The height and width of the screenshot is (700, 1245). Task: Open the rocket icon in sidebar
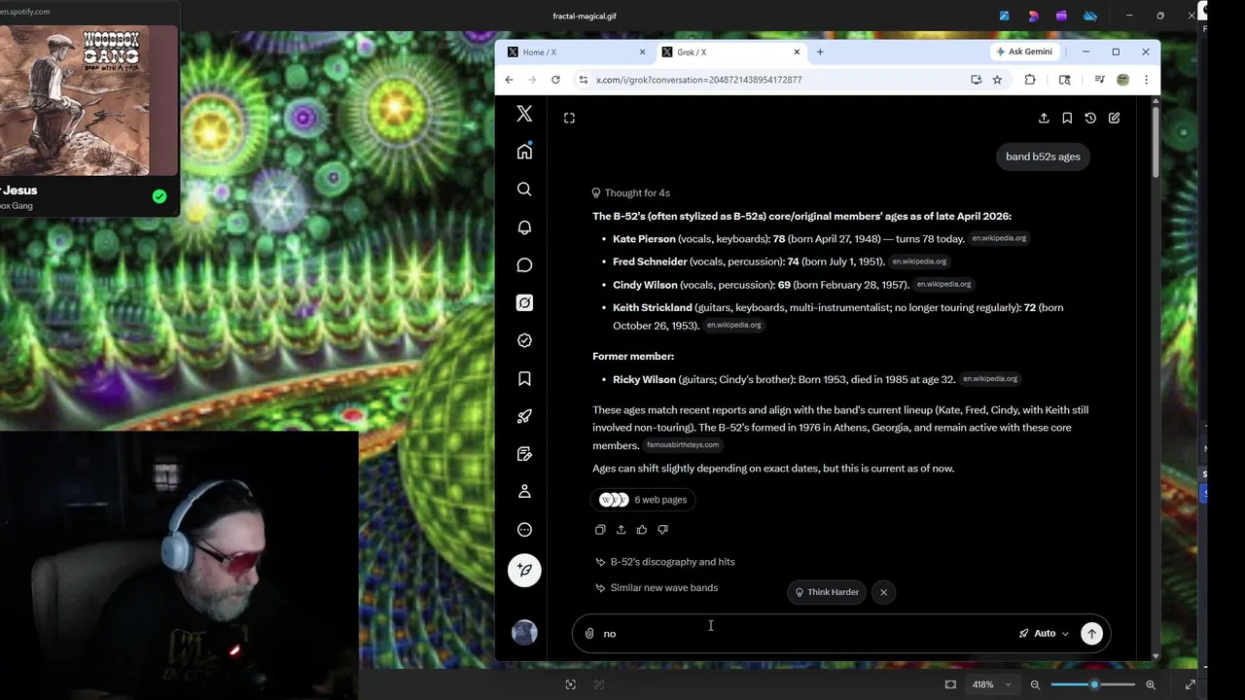[x=524, y=416]
